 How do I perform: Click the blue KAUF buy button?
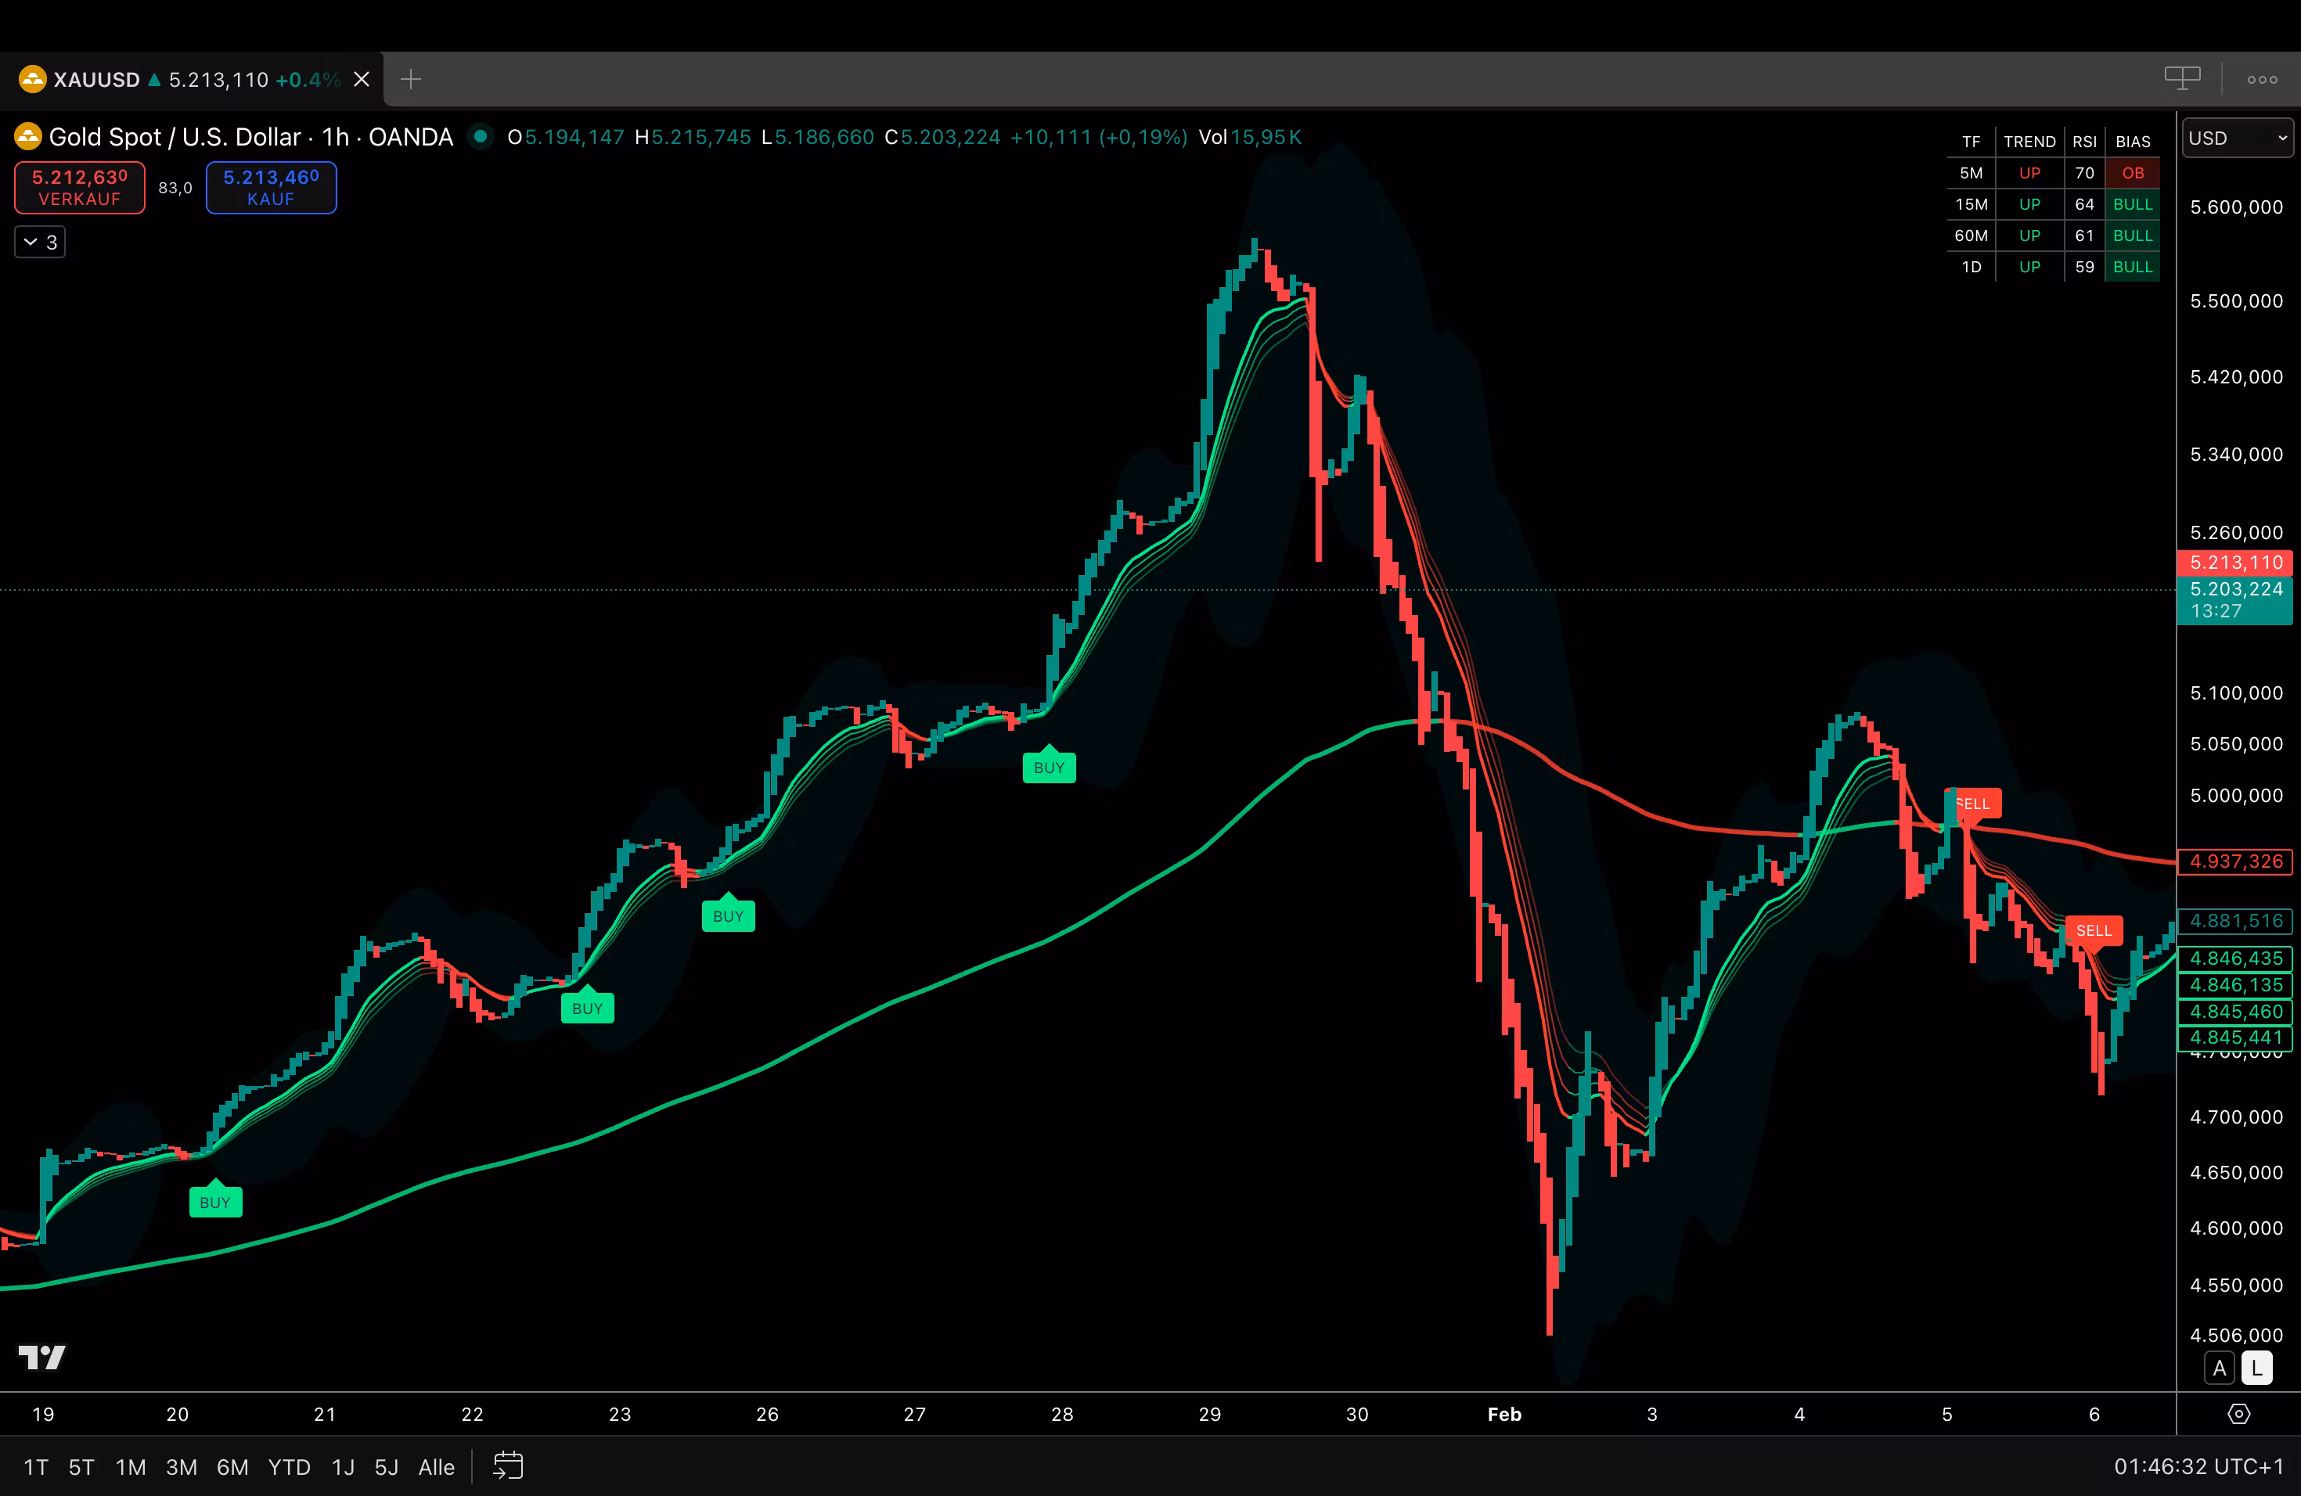coord(271,188)
